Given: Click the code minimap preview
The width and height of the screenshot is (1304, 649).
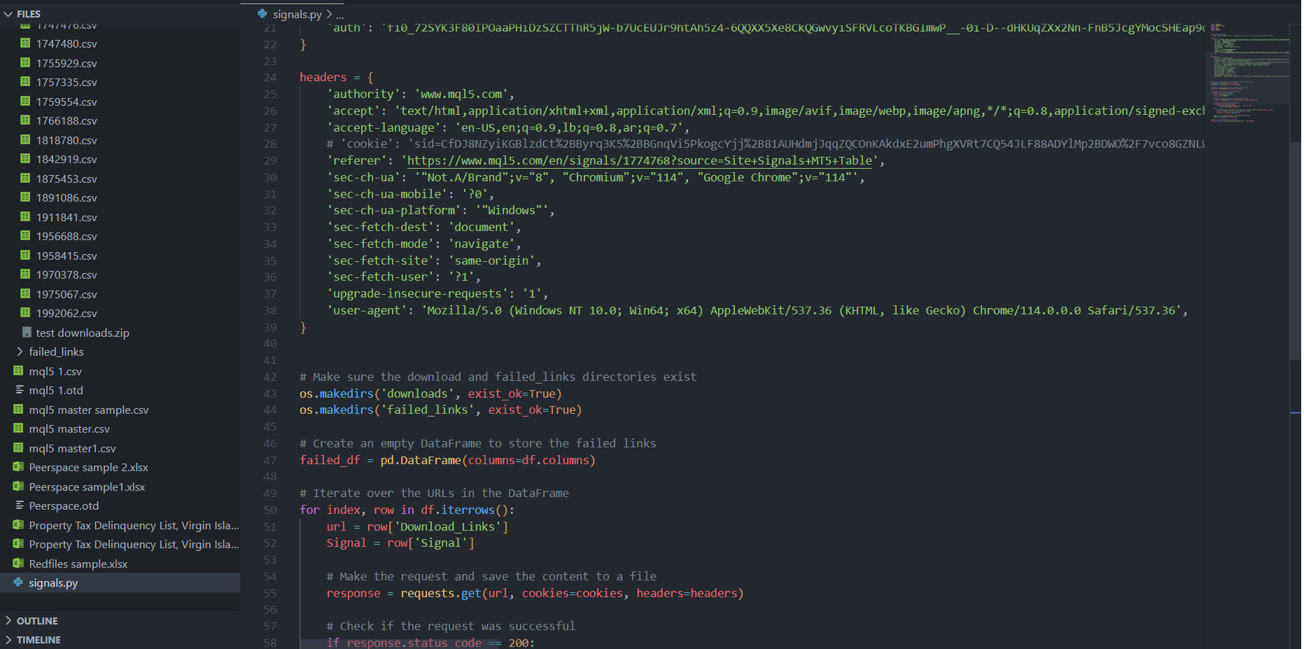Looking at the screenshot, I should (x=1251, y=74).
